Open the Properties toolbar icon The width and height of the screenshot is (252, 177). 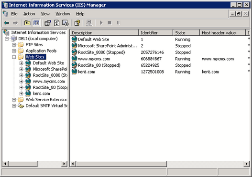(x=47, y=23)
